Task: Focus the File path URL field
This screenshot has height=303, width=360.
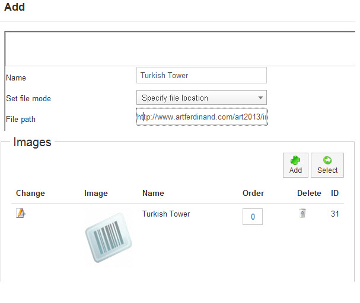Action: (x=202, y=117)
